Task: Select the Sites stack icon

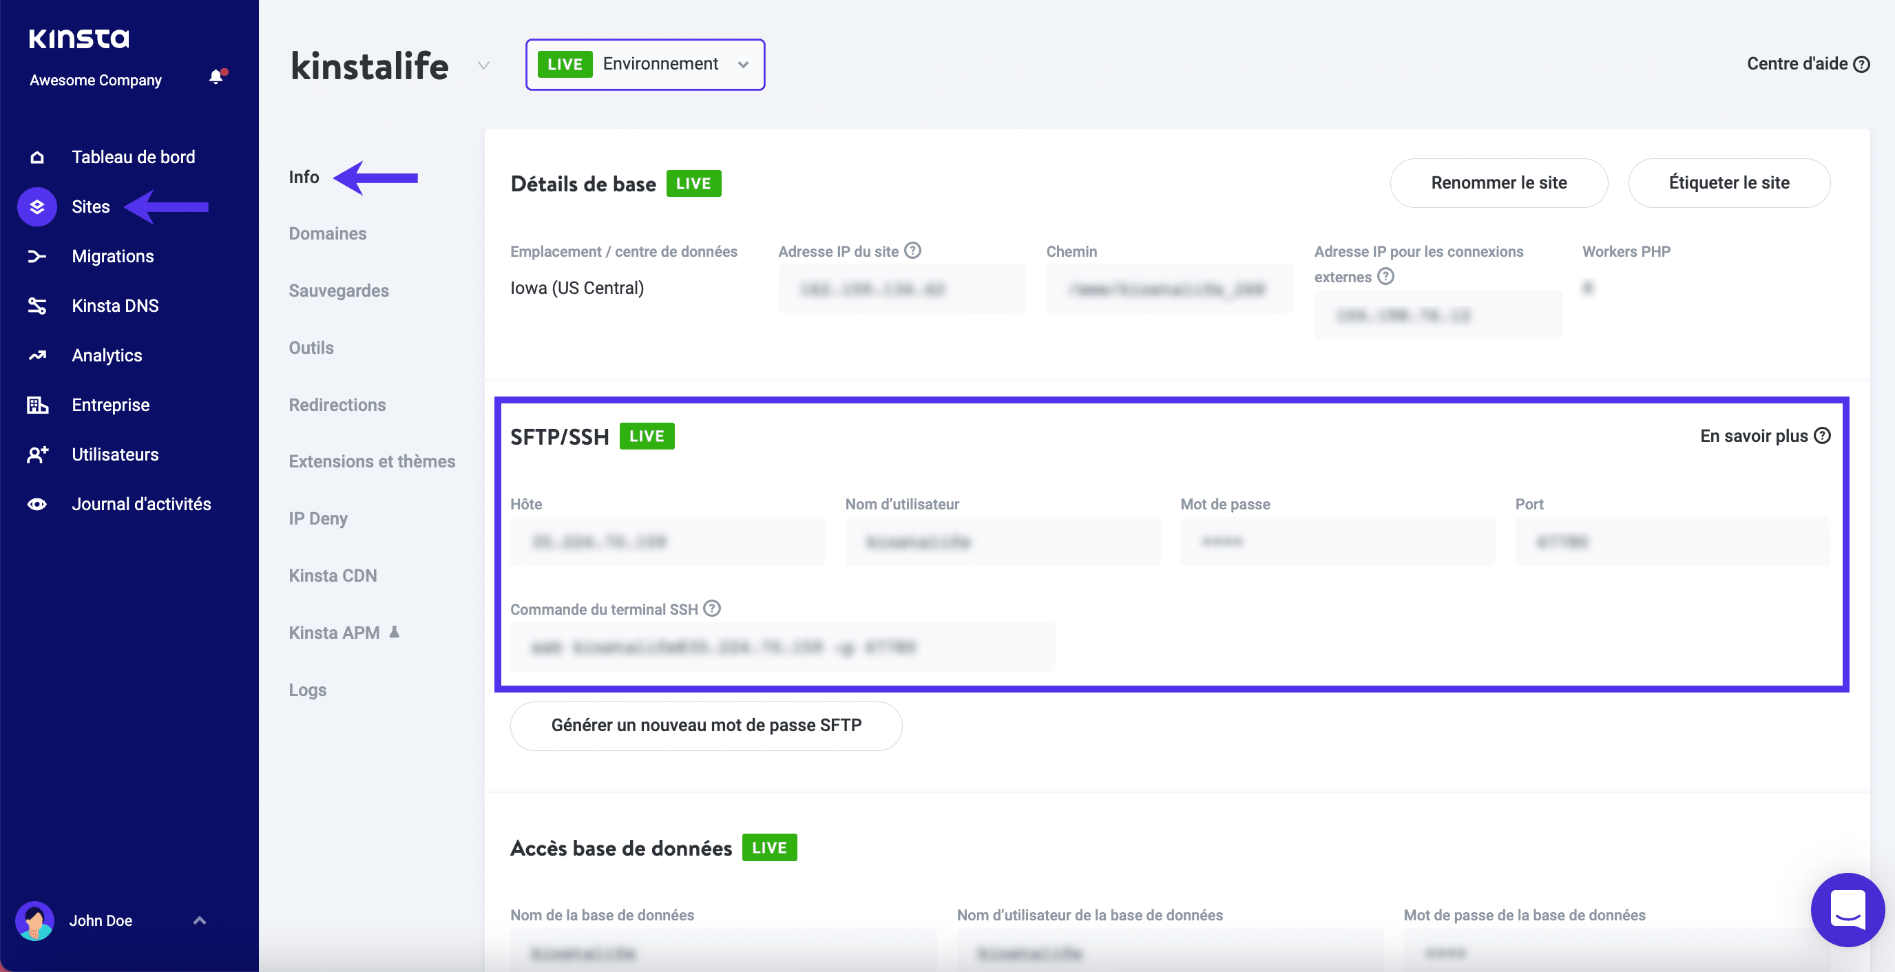Action: (x=36, y=207)
